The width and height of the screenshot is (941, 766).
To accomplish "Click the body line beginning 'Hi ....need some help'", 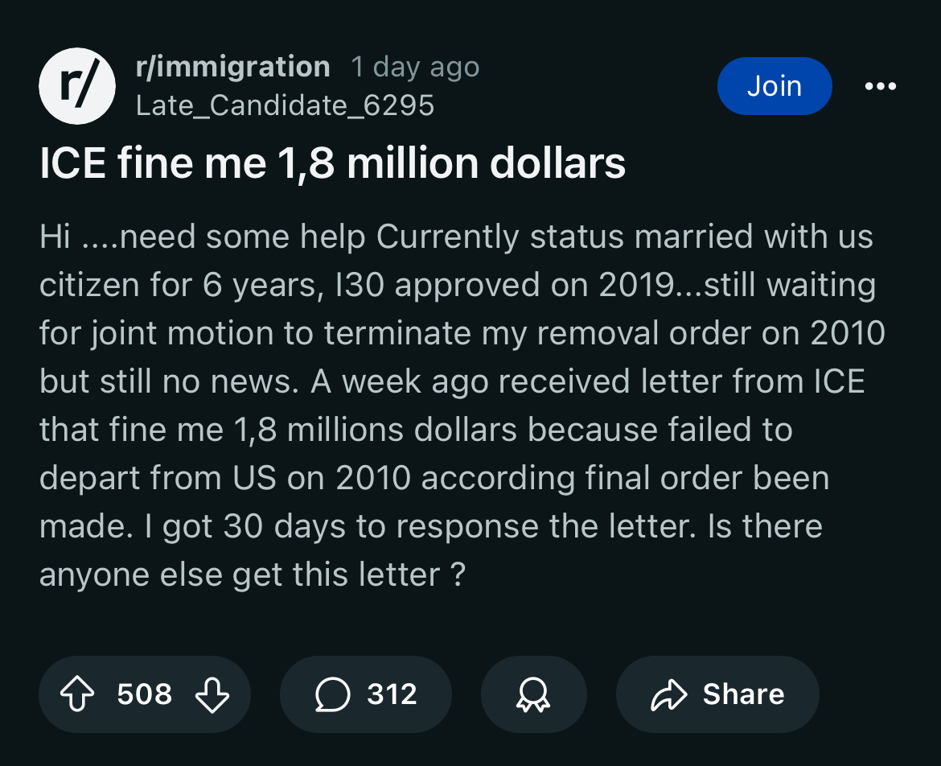I will coord(456,237).
